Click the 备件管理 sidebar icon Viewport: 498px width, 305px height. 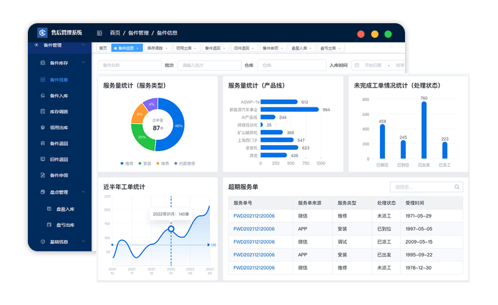37,45
